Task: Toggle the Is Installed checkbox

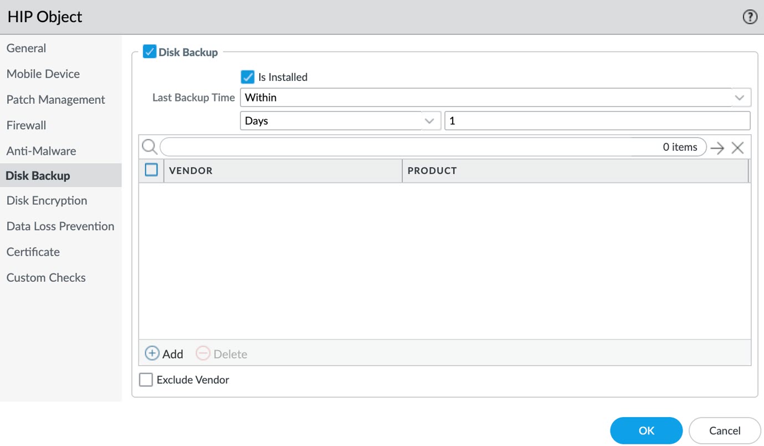Action: pyautogui.click(x=248, y=77)
